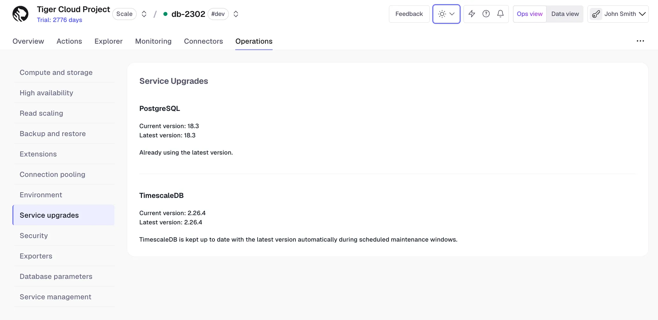Image resolution: width=658 pixels, height=320 pixels.
Task: Click the TimescaleDB heading
Action: tap(161, 195)
